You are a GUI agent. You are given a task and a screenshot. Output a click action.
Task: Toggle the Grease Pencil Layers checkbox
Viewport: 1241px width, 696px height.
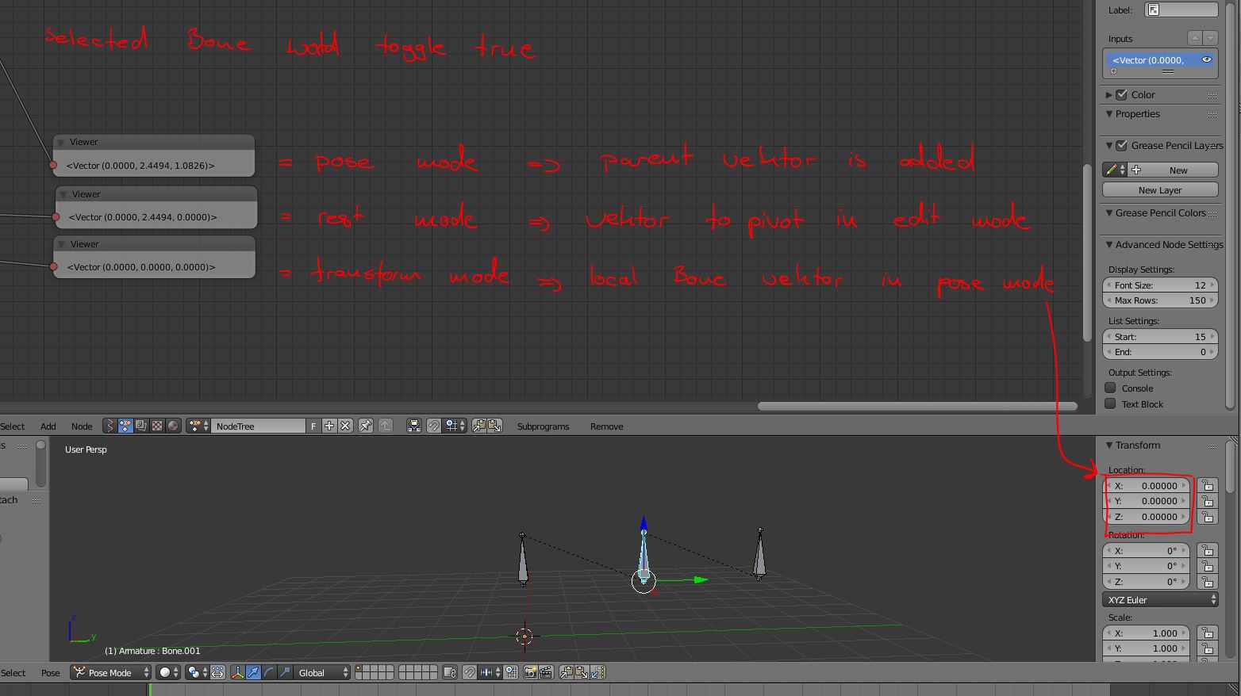1122,146
